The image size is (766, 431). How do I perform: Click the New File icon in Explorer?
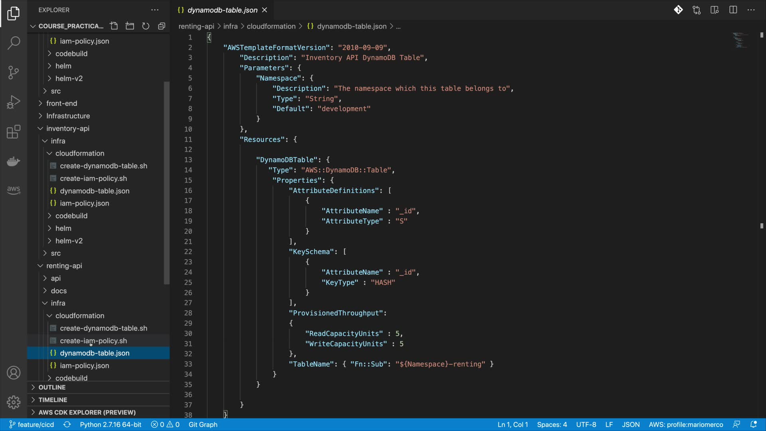click(114, 26)
